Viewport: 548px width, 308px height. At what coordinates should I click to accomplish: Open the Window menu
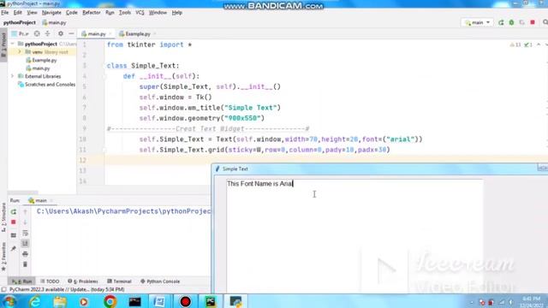pos(158,13)
